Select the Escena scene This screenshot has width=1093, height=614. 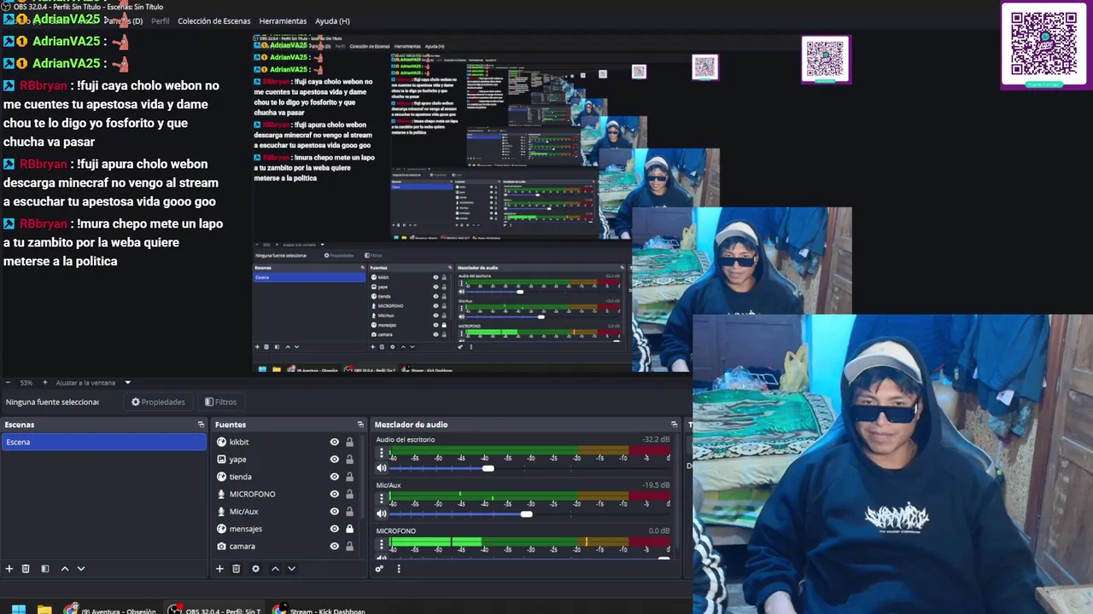pos(103,442)
